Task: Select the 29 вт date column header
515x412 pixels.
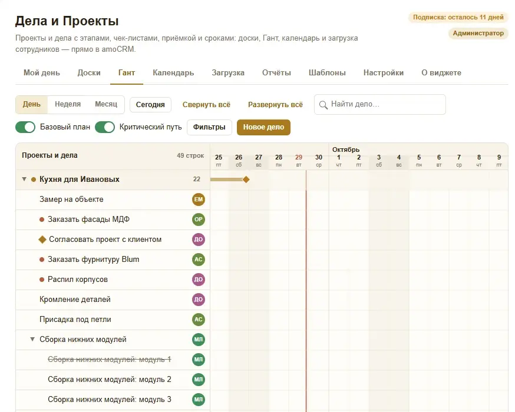Action: pos(299,161)
